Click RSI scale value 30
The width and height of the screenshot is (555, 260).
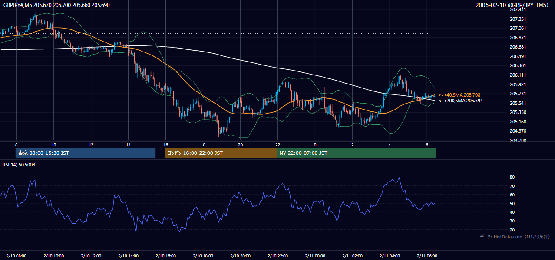tap(512, 221)
